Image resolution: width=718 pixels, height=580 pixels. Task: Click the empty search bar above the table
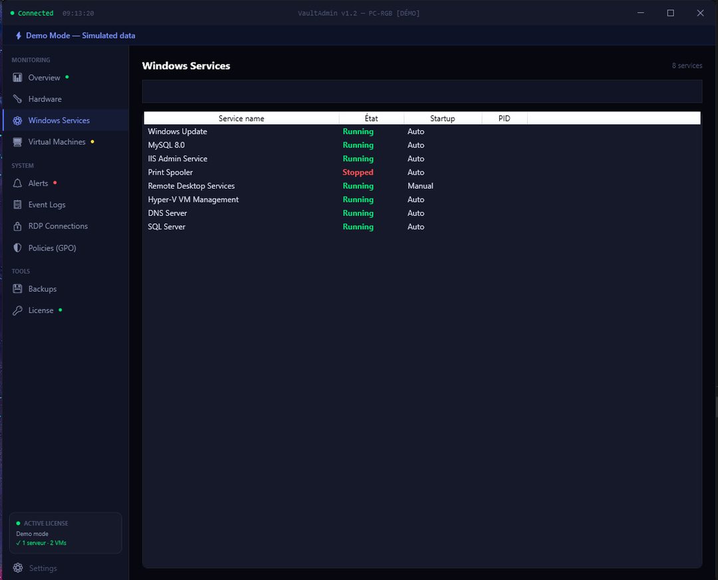pos(421,92)
